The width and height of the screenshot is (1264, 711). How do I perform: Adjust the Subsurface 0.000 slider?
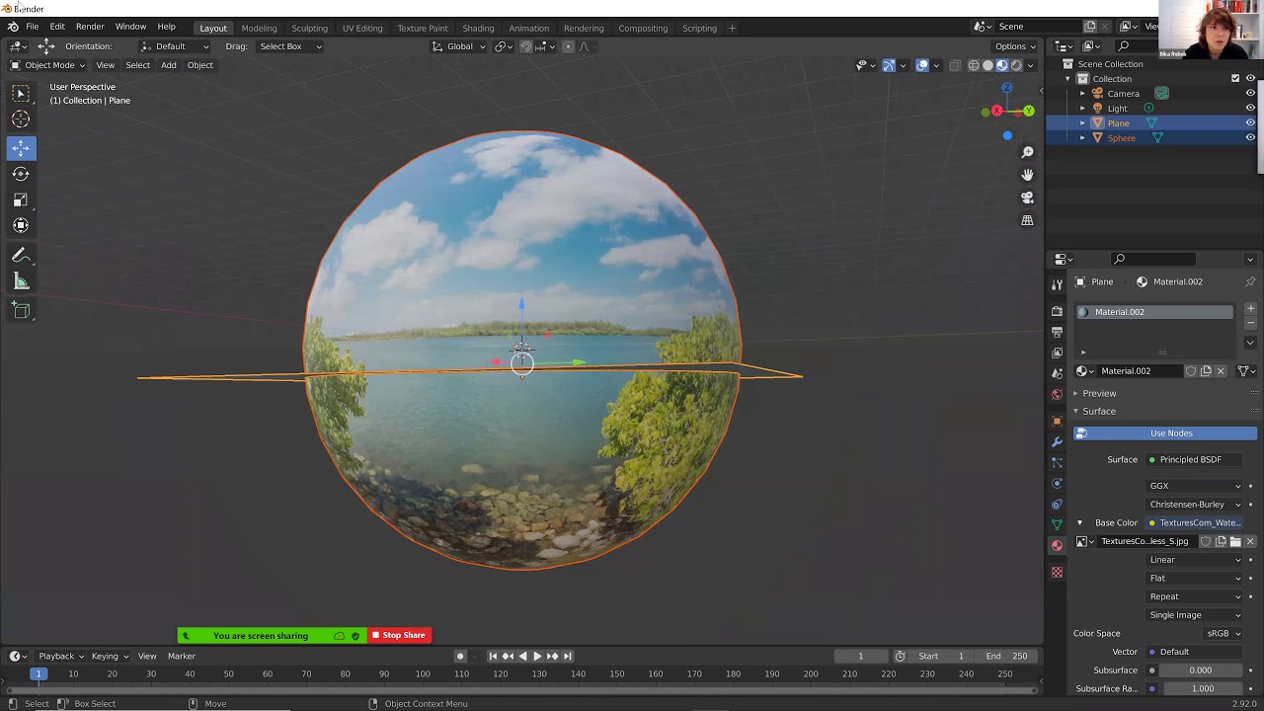(1200, 671)
